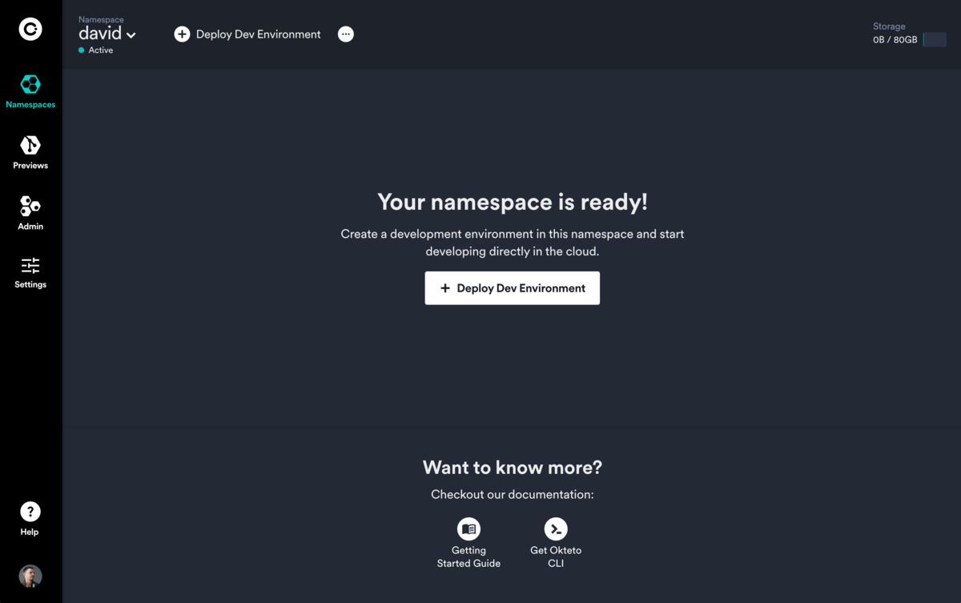Click the Help question mark icon

30,511
